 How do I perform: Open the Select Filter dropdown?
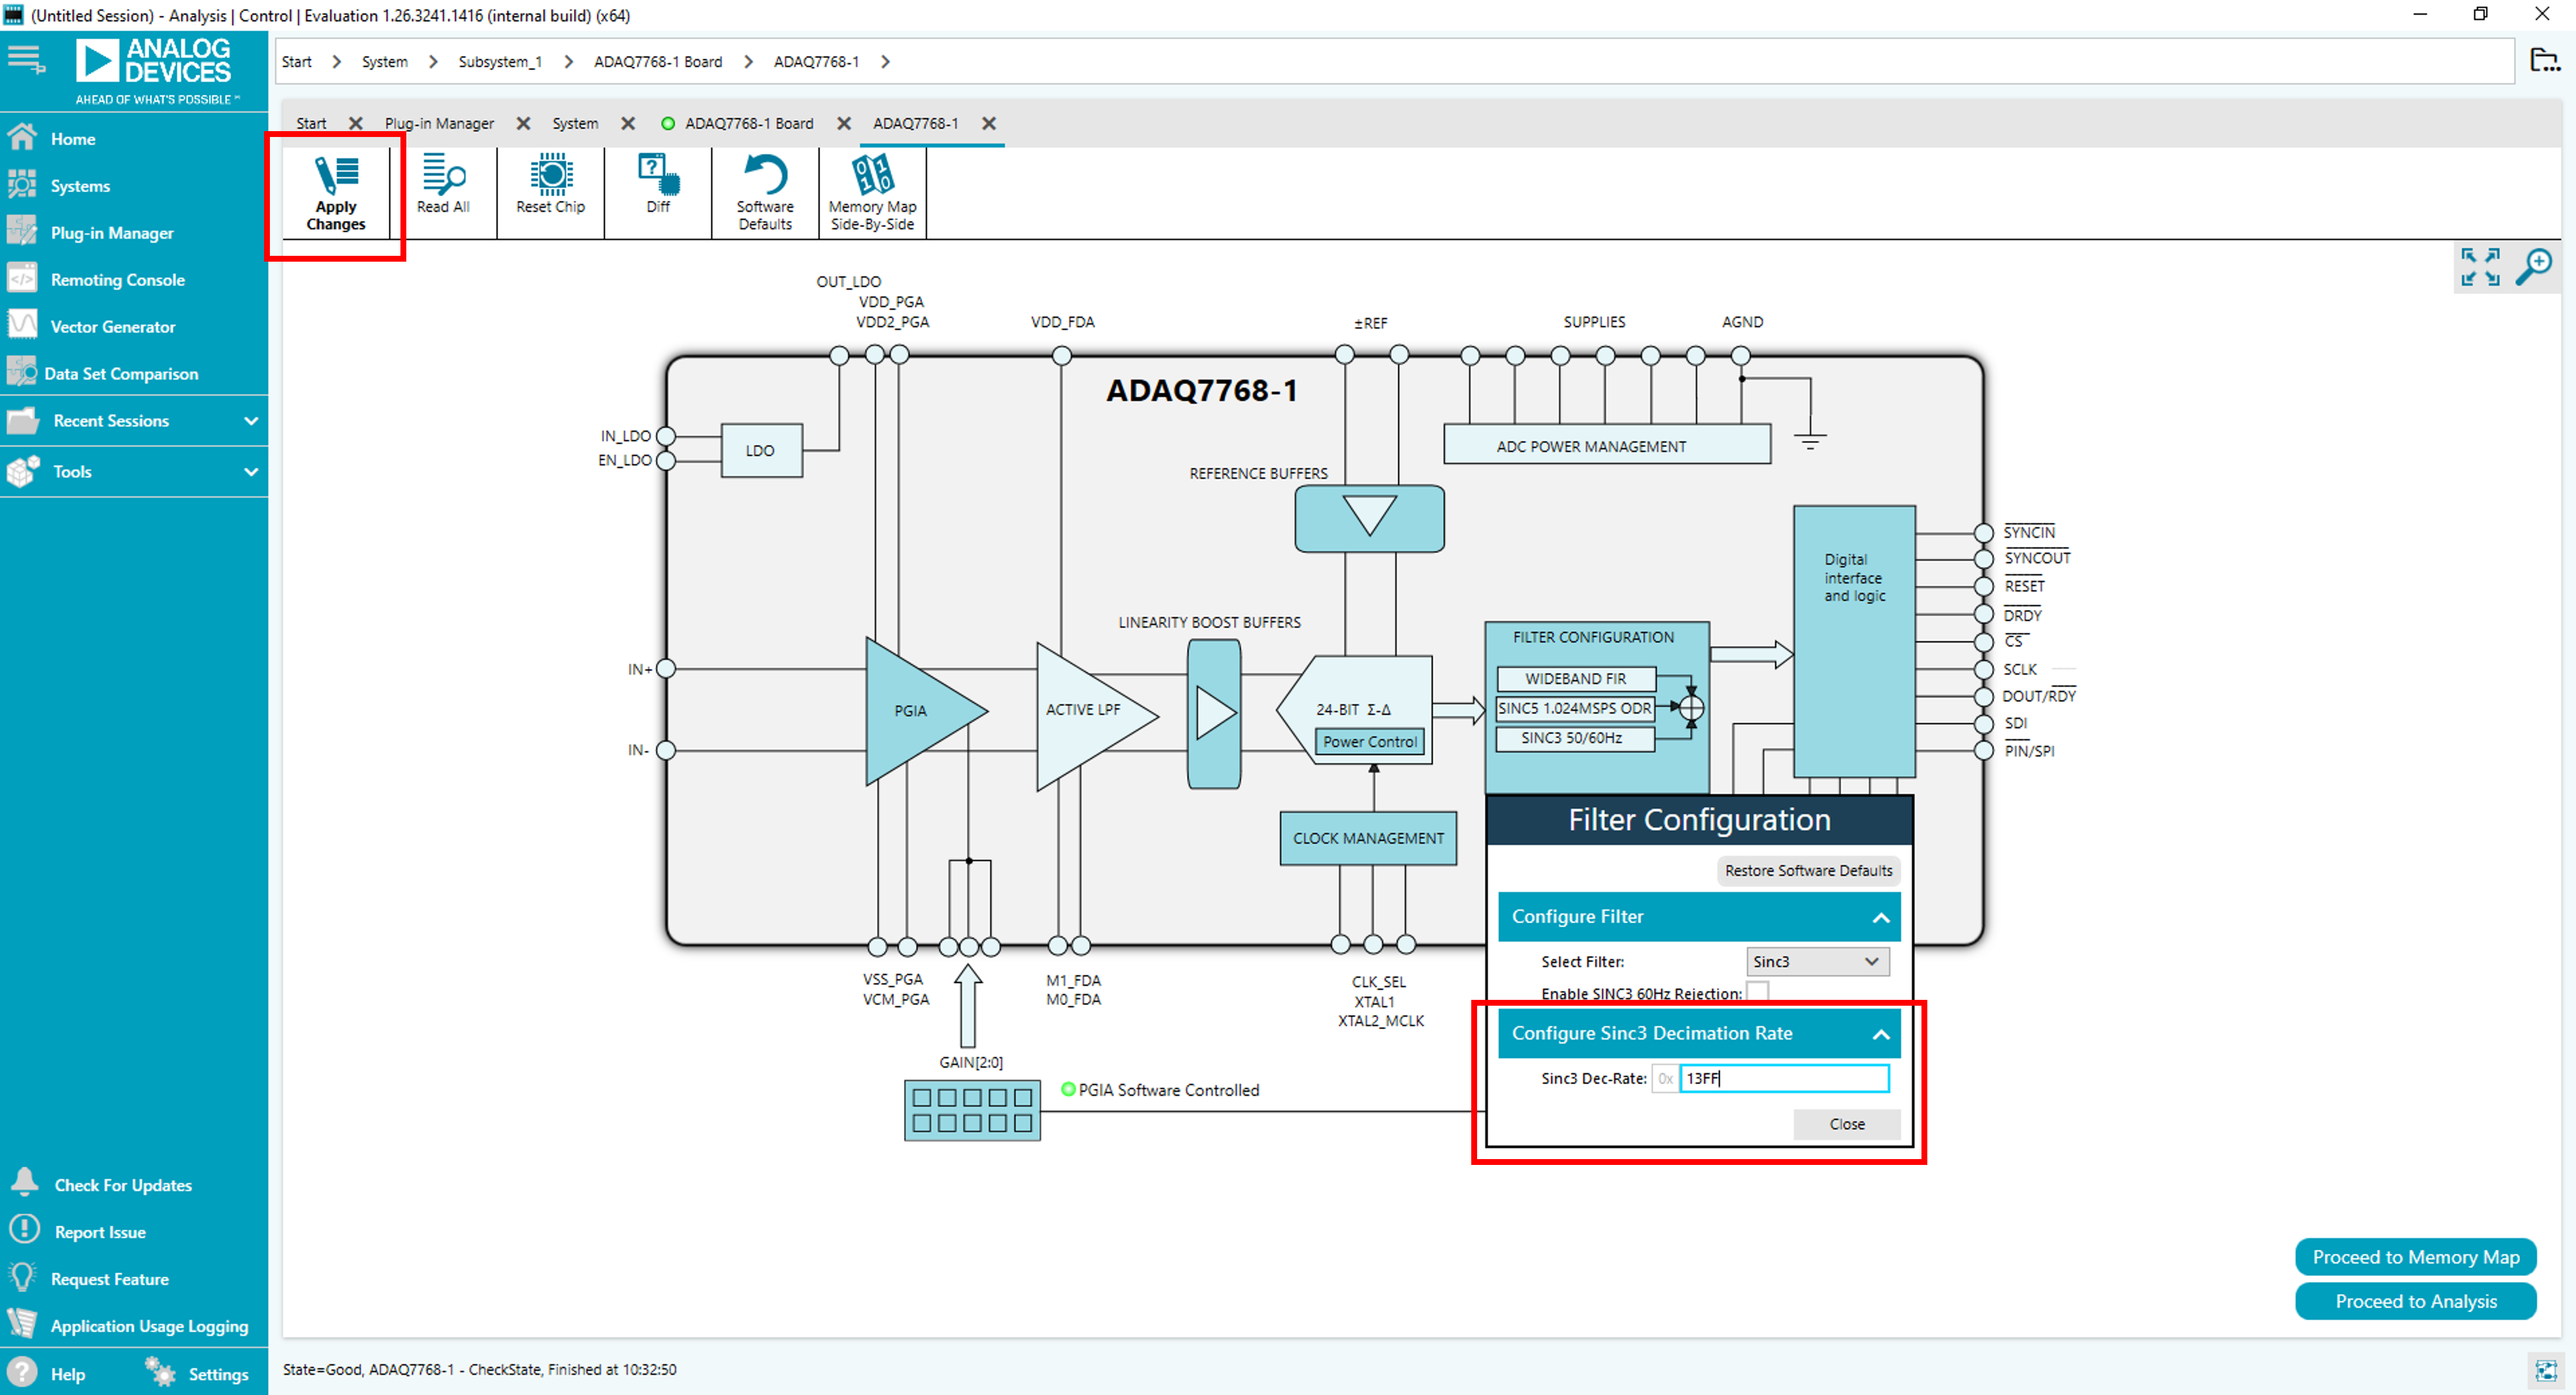(x=1816, y=961)
